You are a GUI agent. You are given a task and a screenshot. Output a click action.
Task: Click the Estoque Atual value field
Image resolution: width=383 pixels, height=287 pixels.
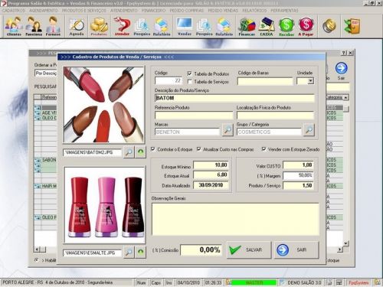pyautogui.click(x=211, y=175)
